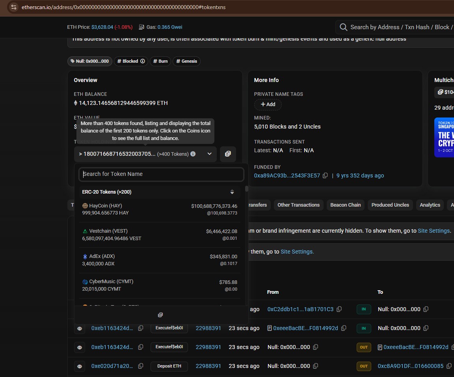Copy the first 0xeb1163424d transaction hash

coord(141,328)
